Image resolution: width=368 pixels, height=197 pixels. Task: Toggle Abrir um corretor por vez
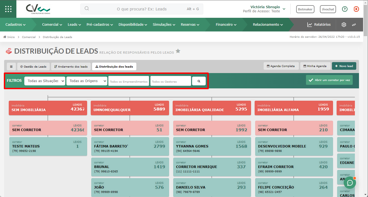tap(329, 80)
